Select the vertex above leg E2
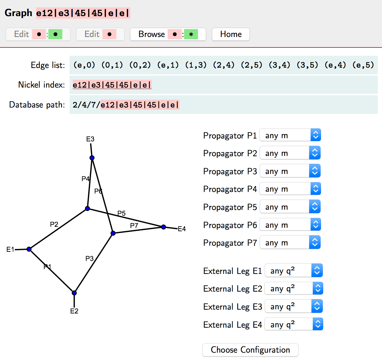 click(74, 293)
